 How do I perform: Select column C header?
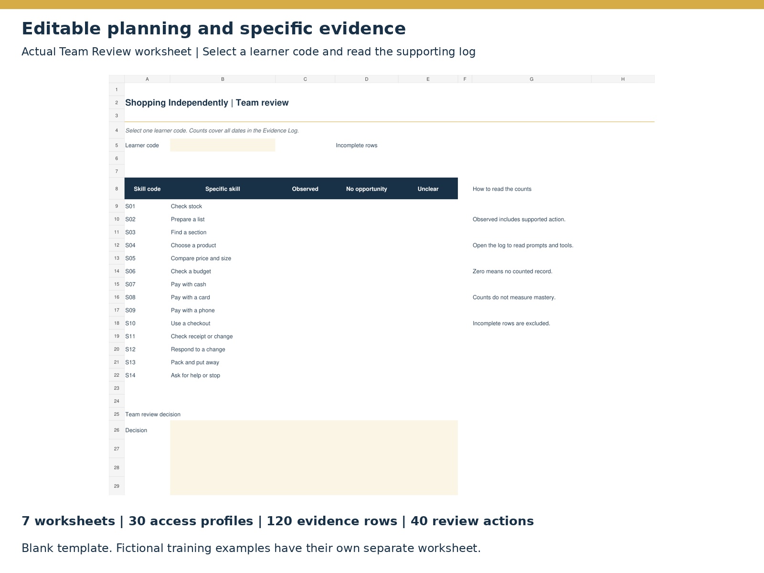pos(305,79)
